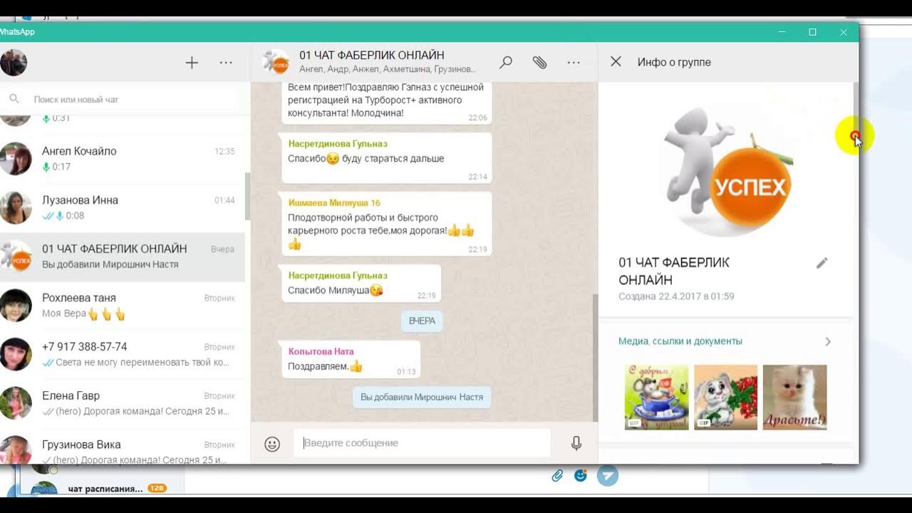
Task: Close the group info panel
Action: click(x=616, y=62)
